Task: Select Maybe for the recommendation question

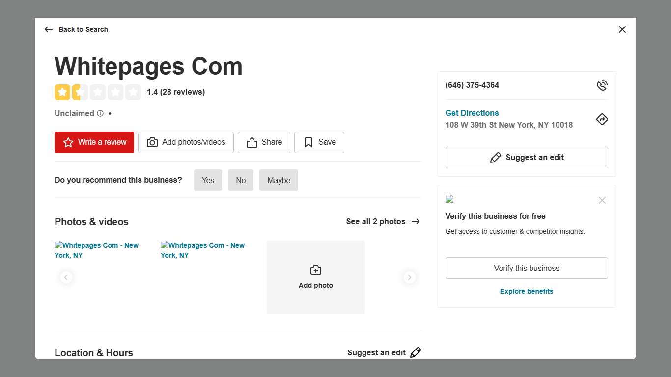Action: pyautogui.click(x=279, y=180)
